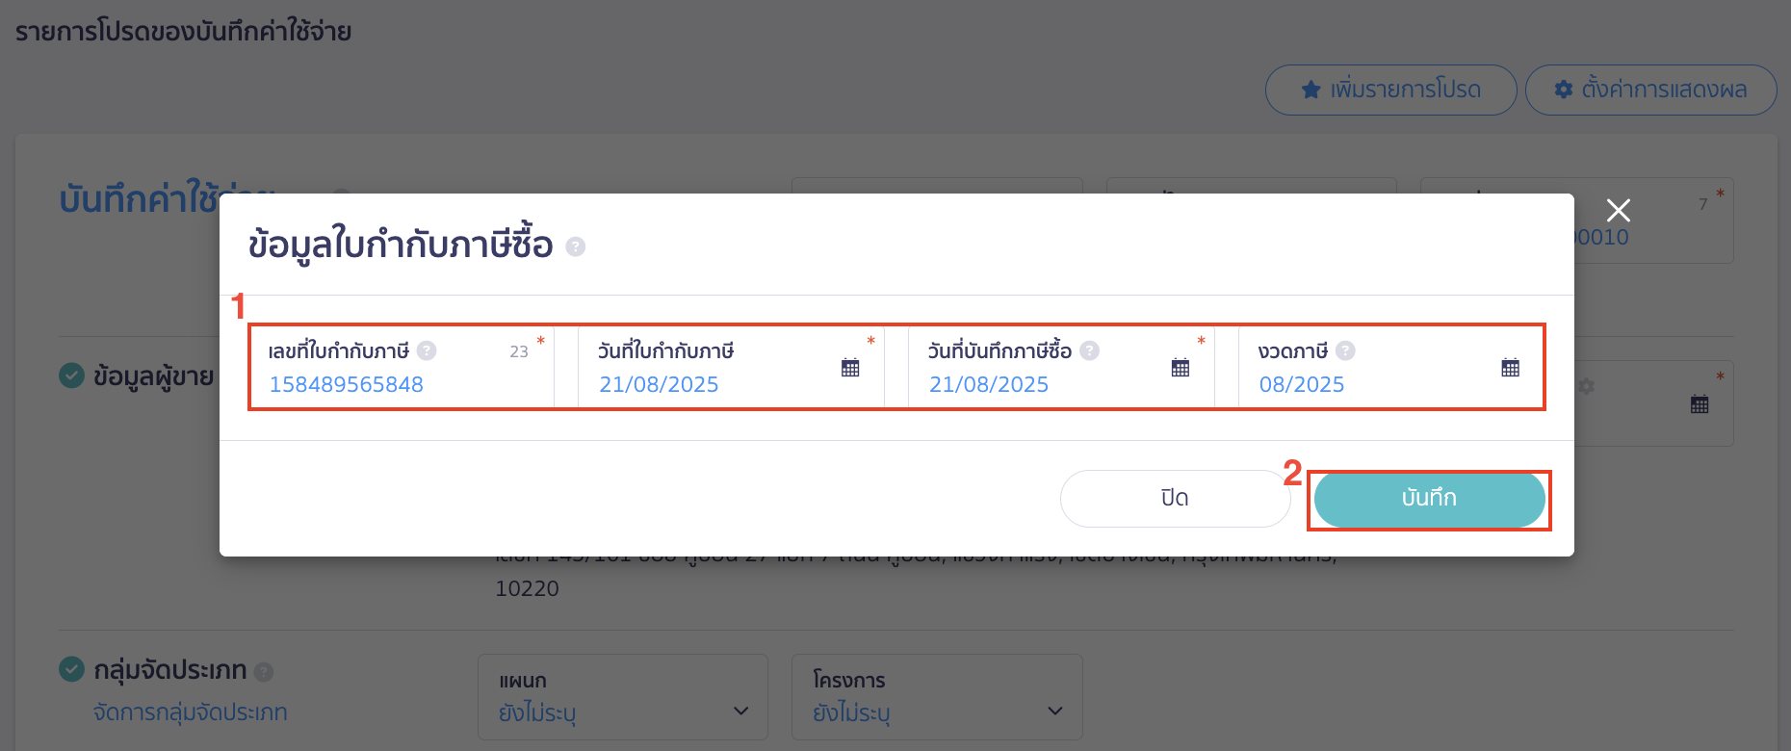Image resolution: width=1791 pixels, height=751 pixels.
Task: Expand the แผนก dropdown showing ยังไม่ระบุ
Action: [x=740, y=711]
